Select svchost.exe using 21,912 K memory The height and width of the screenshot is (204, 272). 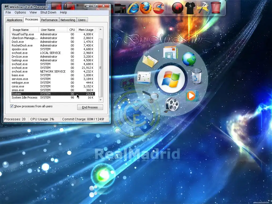click(x=53, y=68)
